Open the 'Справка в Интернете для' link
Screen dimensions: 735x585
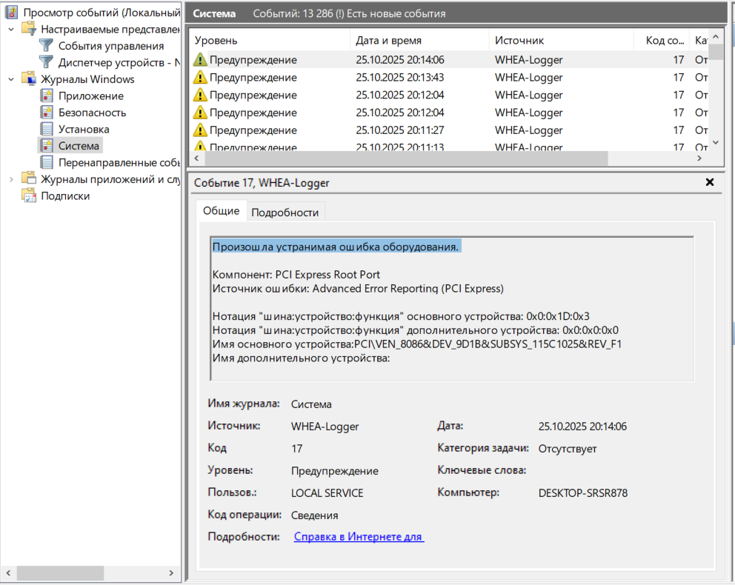click(x=359, y=537)
